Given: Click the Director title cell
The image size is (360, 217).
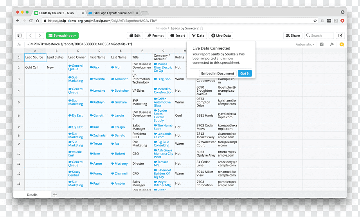Looking at the screenshot, I should [x=142, y=164].
